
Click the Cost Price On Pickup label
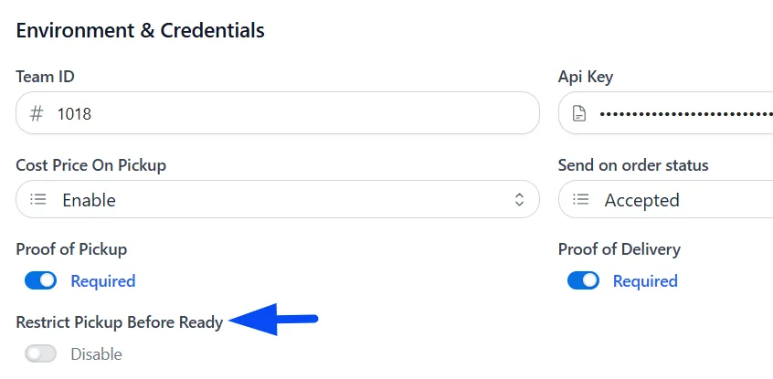[90, 165]
